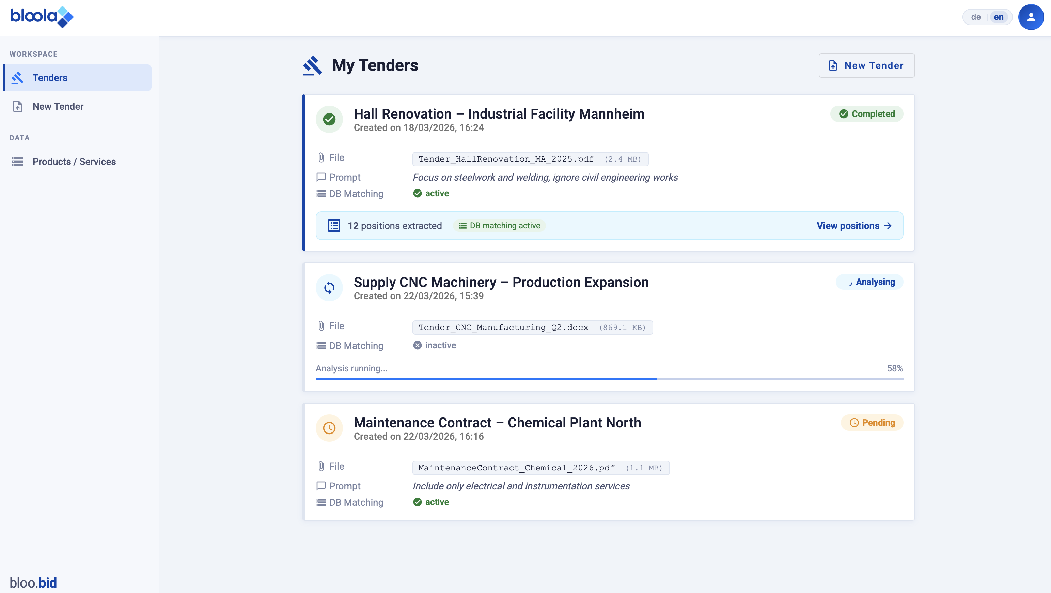Click the clock icon on Maintenance Contract tender
The height and width of the screenshot is (593, 1051).
point(329,428)
